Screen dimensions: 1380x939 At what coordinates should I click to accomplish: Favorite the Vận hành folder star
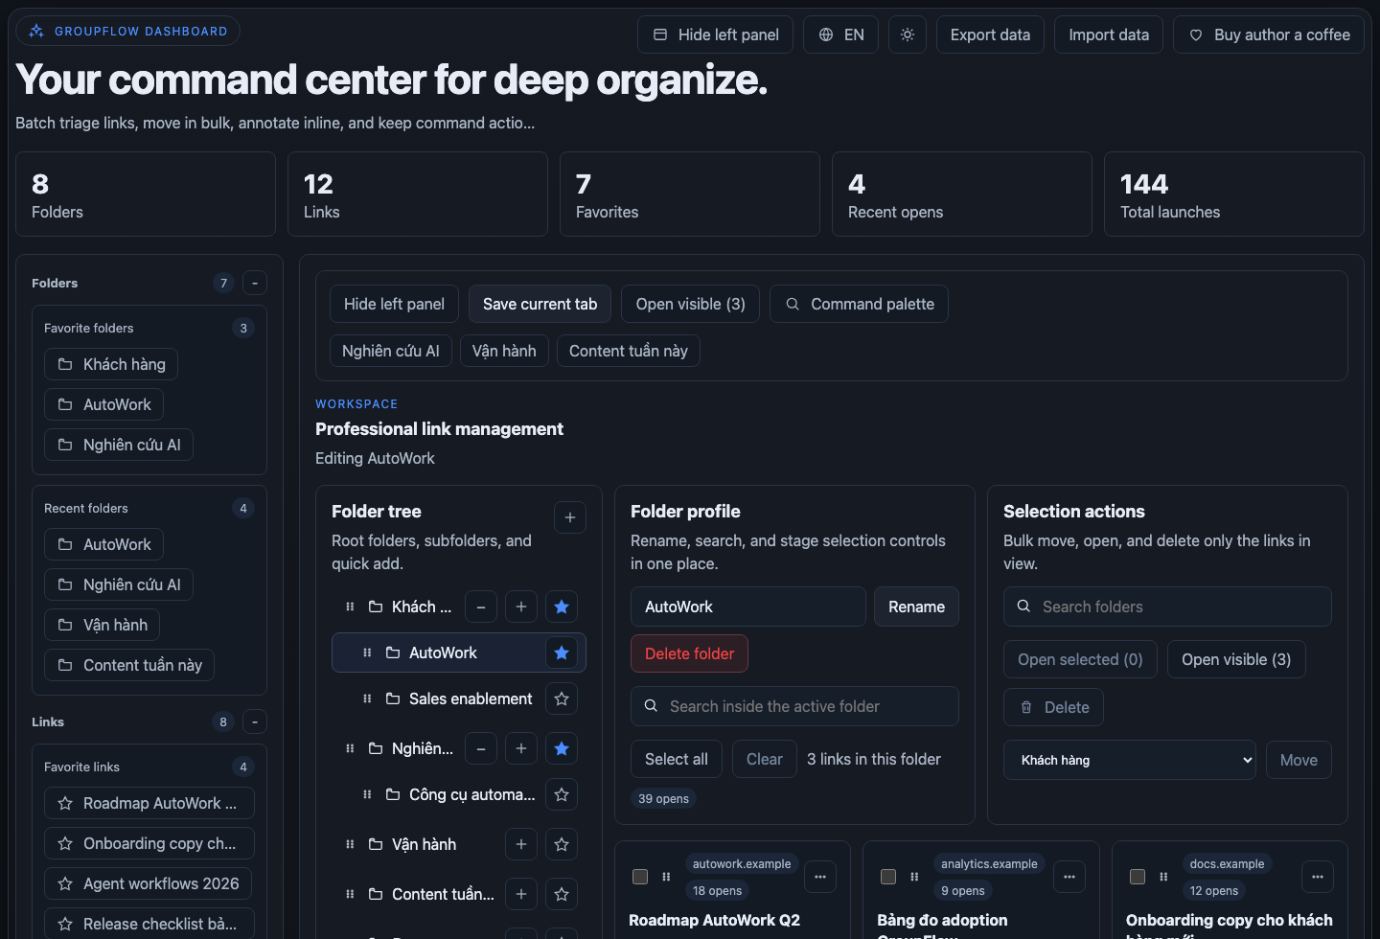[562, 844]
